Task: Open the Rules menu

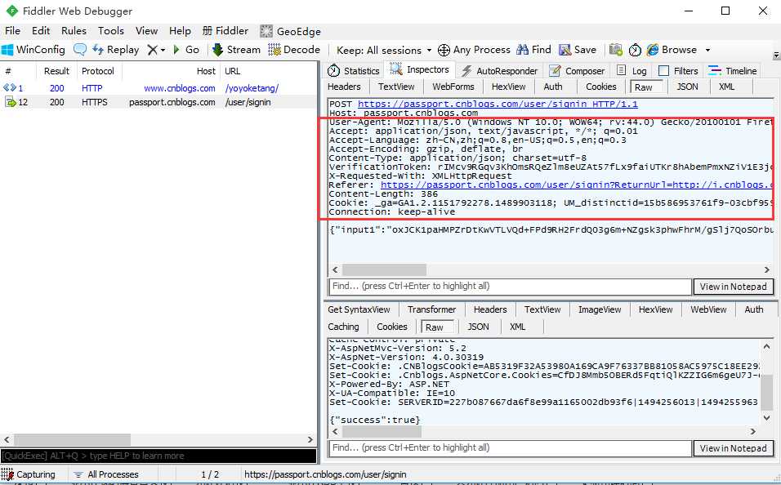Action: point(74,31)
